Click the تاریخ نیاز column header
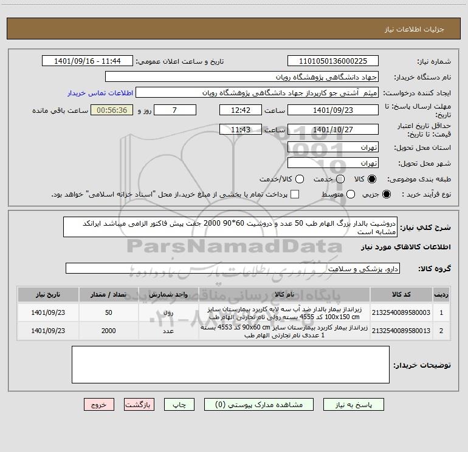The image size is (468, 452). (x=48, y=294)
